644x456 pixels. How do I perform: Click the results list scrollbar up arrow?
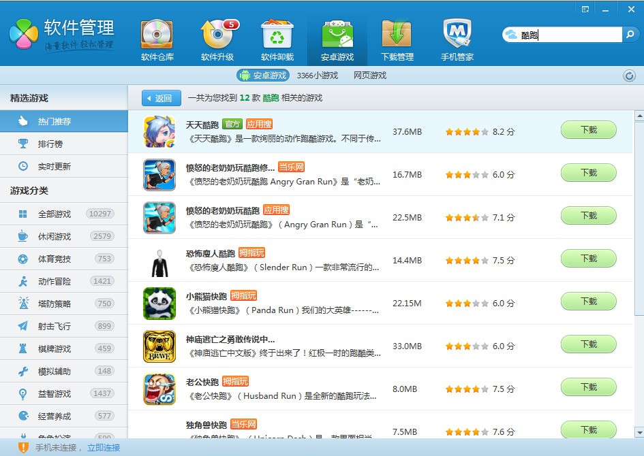[x=639, y=116]
